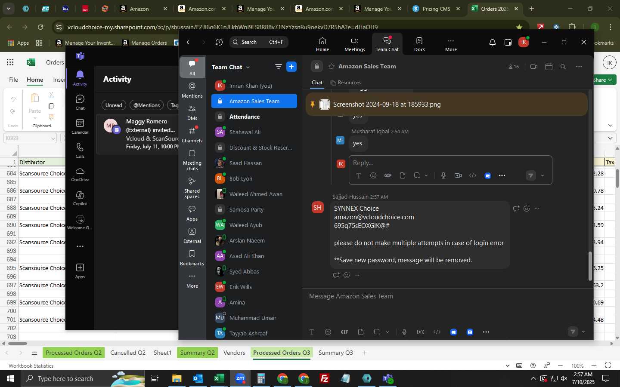Expand the Excel Name Box dropdown
Image resolution: width=620 pixels, height=387 pixels.
coord(53,138)
